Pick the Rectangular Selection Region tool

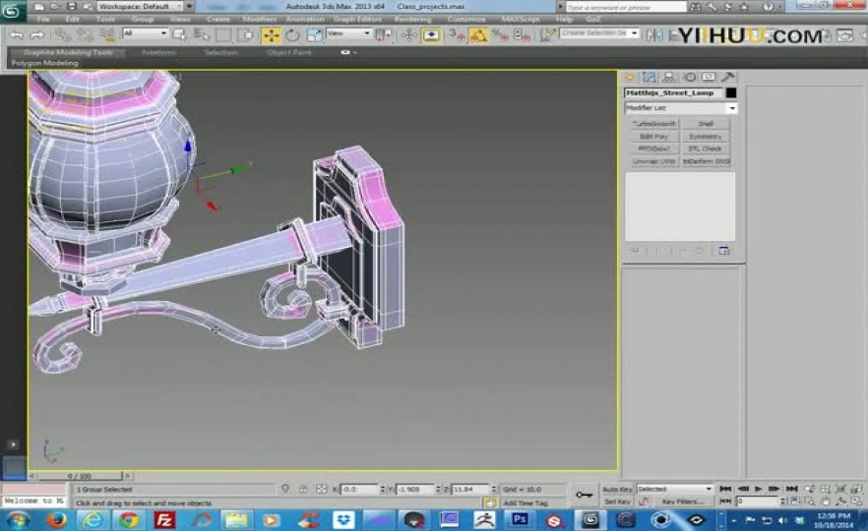223,35
